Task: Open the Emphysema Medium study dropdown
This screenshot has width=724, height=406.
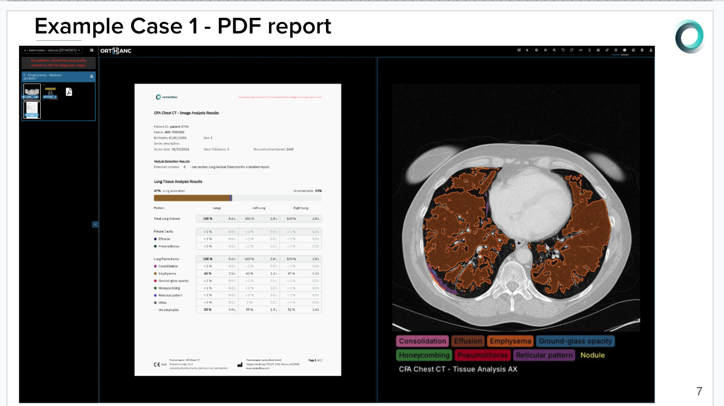Action: click(52, 50)
